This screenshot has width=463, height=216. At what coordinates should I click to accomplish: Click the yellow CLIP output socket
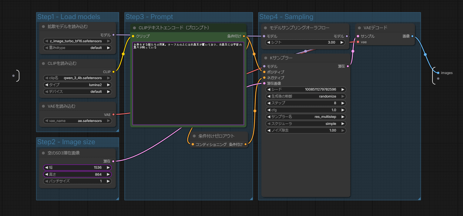tap(114, 72)
